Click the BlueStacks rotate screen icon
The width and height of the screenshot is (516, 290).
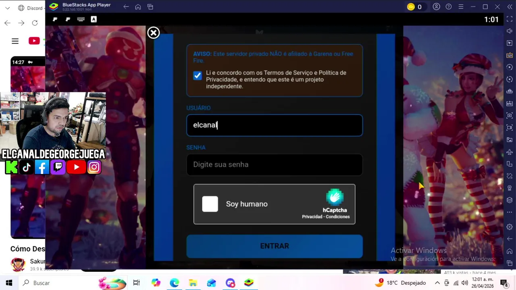click(510, 176)
